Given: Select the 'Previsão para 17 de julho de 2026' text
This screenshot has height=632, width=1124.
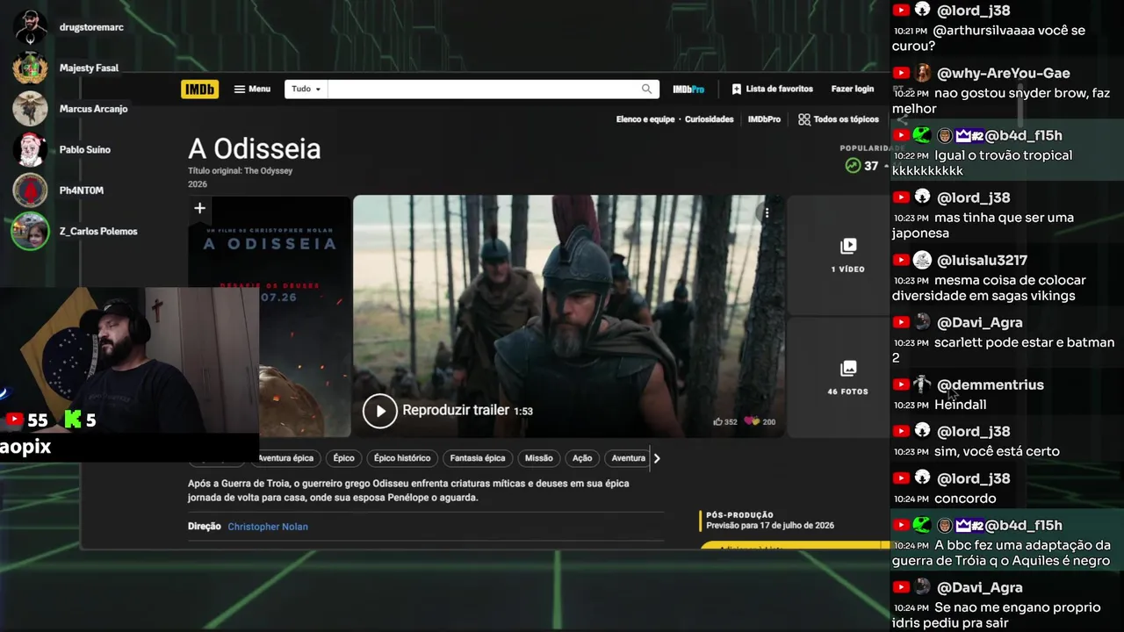Looking at the screenshot, I should [x=770, y=526].
